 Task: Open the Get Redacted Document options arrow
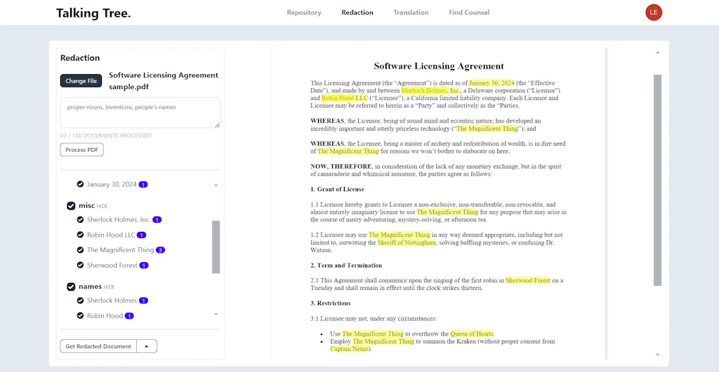point(147,346)
